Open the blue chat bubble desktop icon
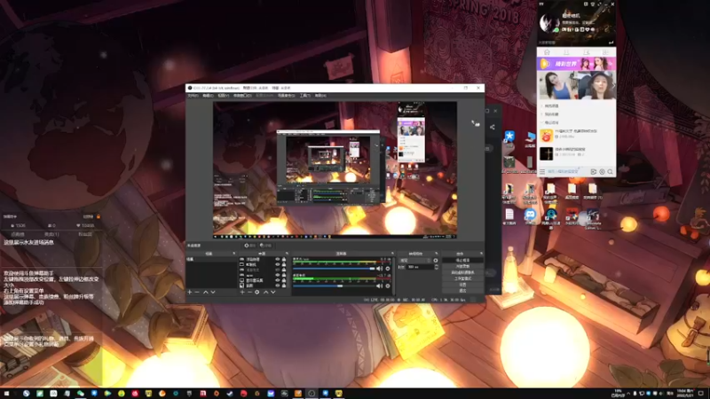710x399 pixels. pos(530,215)
